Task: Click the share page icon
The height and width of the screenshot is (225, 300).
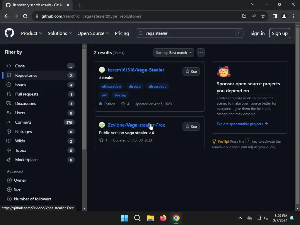Action: click(254, 16)
